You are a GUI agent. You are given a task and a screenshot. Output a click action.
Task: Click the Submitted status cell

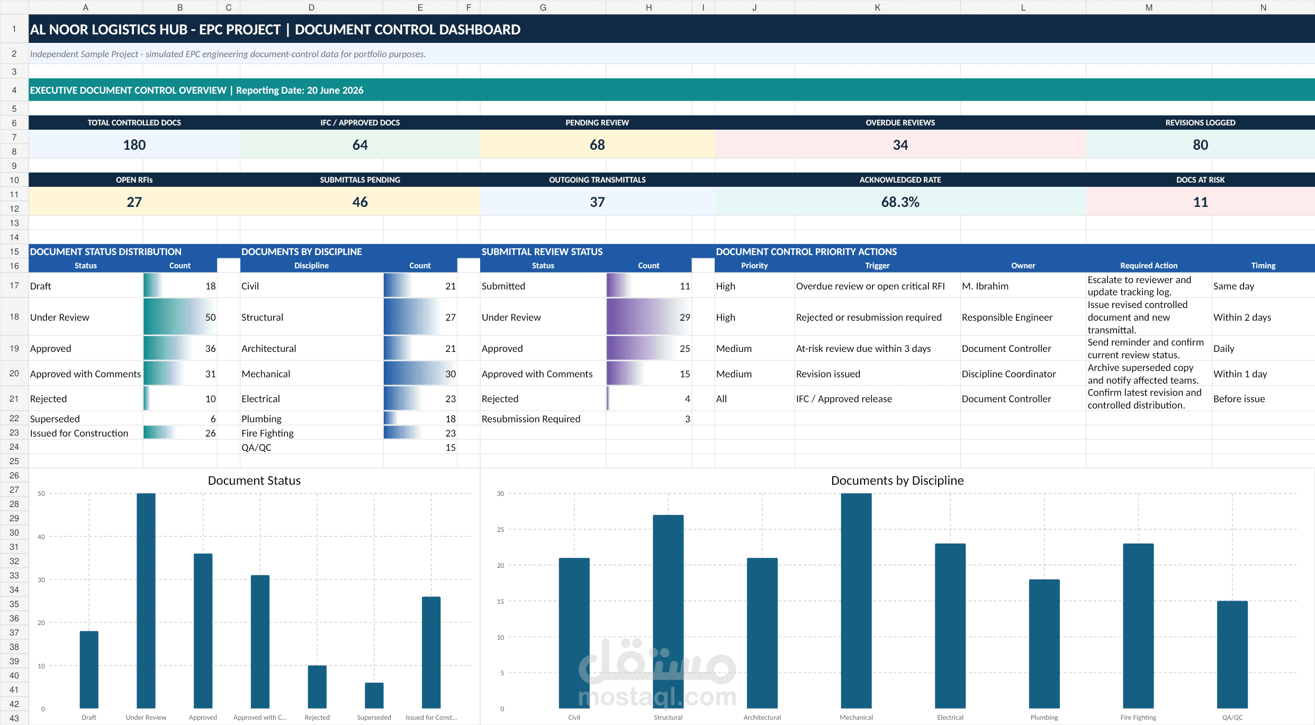tap(543, 286)
